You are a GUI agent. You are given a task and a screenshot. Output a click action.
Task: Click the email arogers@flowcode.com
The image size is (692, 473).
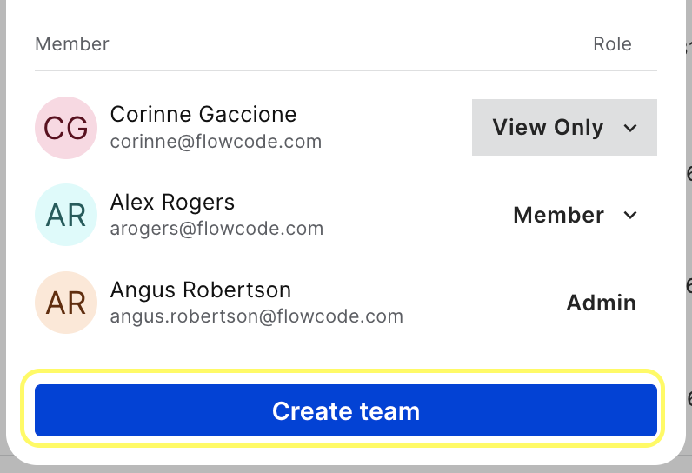click(x=216, y=229)
